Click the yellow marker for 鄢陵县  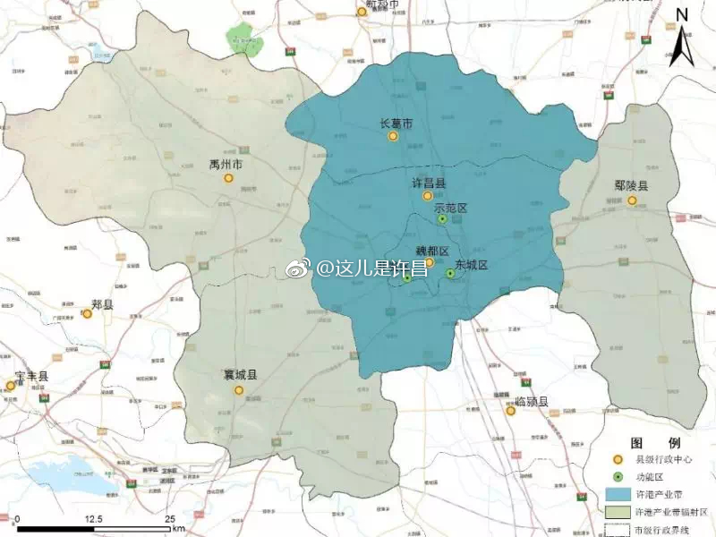[632, 200]
